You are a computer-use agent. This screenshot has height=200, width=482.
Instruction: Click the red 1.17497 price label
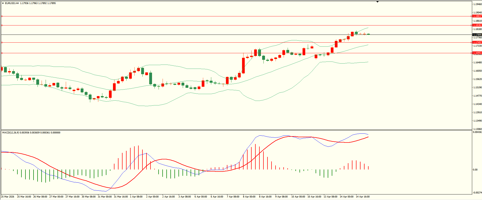(x=477, y=42)
